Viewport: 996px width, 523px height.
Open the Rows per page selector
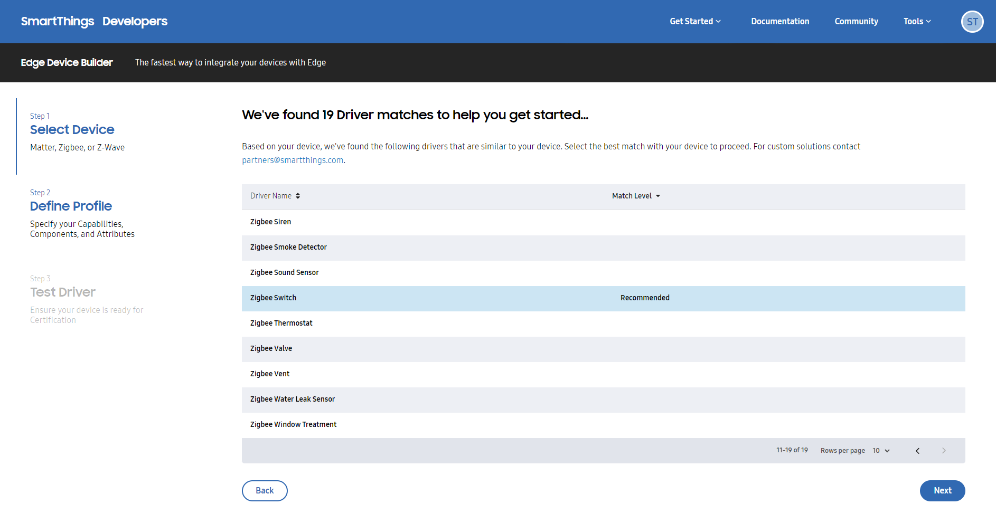point(880,450)
